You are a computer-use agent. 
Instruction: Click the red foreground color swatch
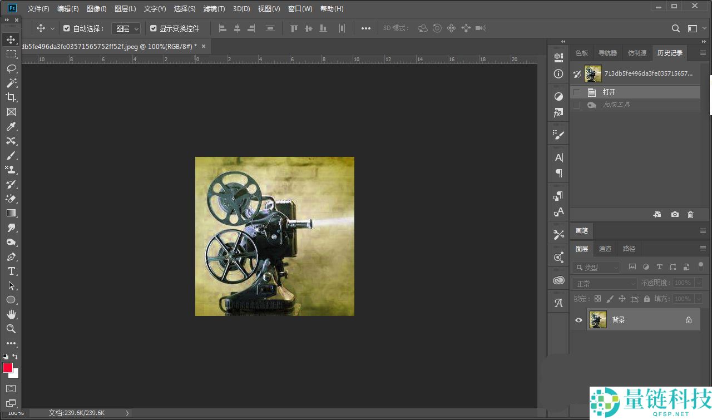pyautogui.click(x=8, y=368)
